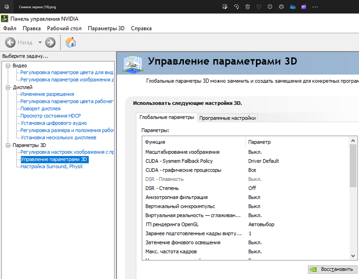The width and height of the screenshot is (359, 279).
Task: Select the Масштабирование изображения row
Action: point(246,152)
